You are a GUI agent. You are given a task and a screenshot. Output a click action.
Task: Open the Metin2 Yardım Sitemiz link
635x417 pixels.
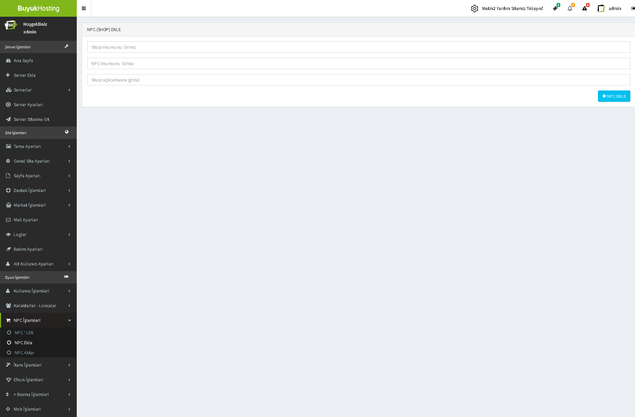click(x=512, y=9)
